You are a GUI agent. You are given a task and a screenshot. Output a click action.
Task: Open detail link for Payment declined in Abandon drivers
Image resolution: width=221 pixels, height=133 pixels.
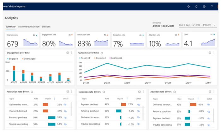tap(209, 118)
